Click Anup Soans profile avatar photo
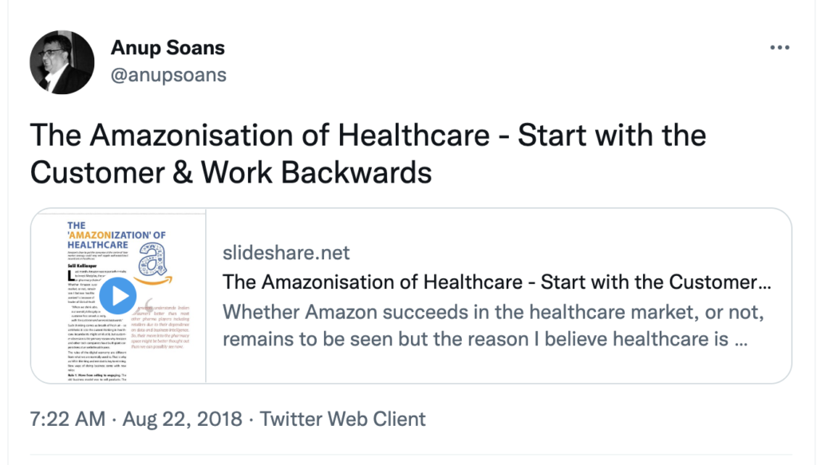 61,63
